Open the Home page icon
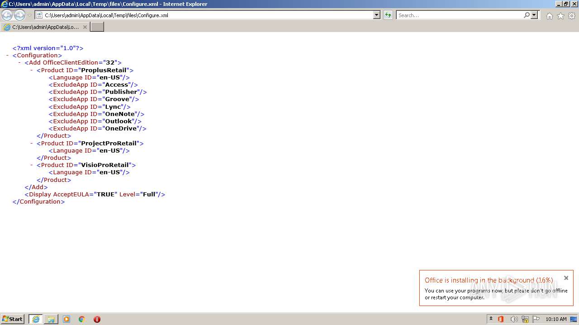 click(x=549, y=16)
